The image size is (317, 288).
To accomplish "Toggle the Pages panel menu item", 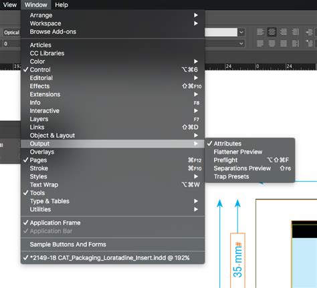I will coord(113,160).
